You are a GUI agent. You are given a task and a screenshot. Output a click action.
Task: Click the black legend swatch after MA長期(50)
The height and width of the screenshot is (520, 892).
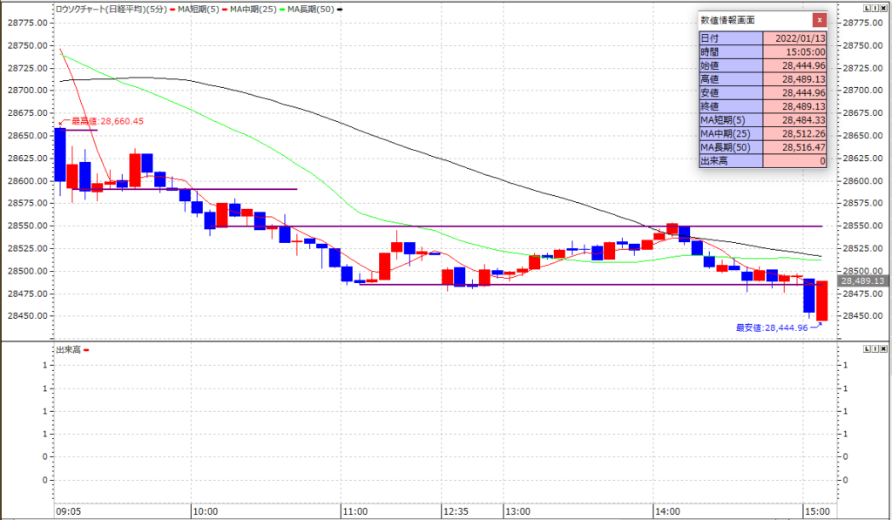click(340, 8)
